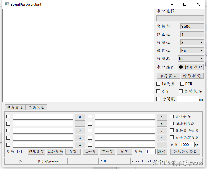The height and width of the screenshot is (169, 207).
Task: Expand the 停止位 stop bits dropdown
Action: [x=192, y=34]
